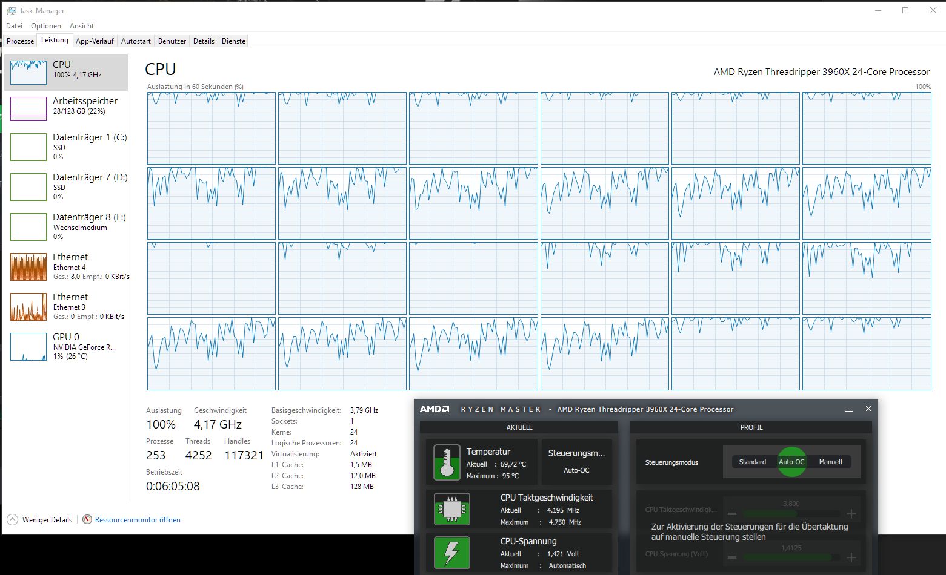The image size is (946, 575).
Task: Open the Datei menu
Action: (14, 26)
